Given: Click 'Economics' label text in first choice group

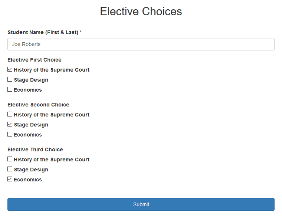Looking at the screenshot, I should [28, 90].
